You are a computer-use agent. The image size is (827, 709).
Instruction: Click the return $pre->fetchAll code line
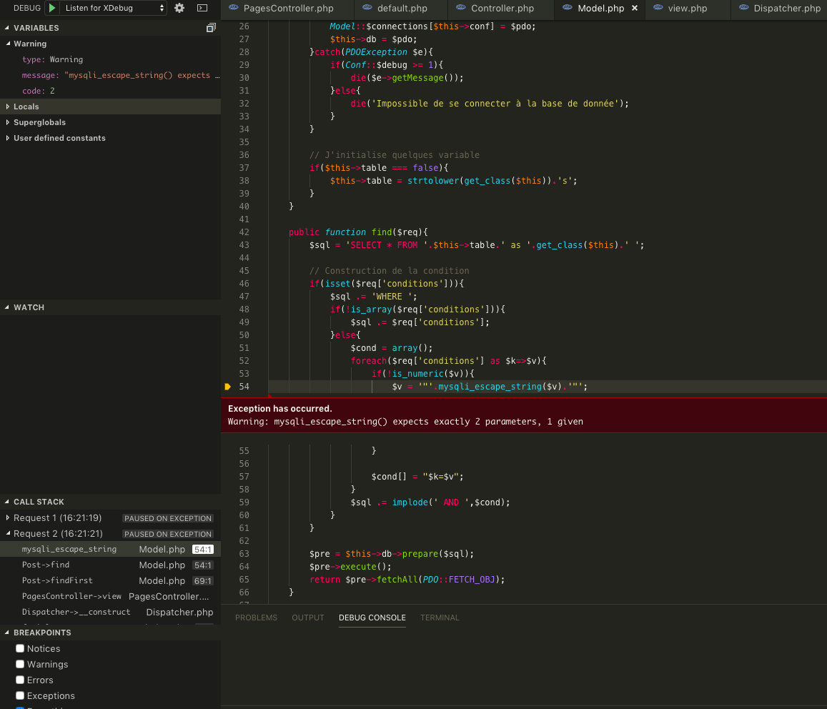(x=407, y=580)
